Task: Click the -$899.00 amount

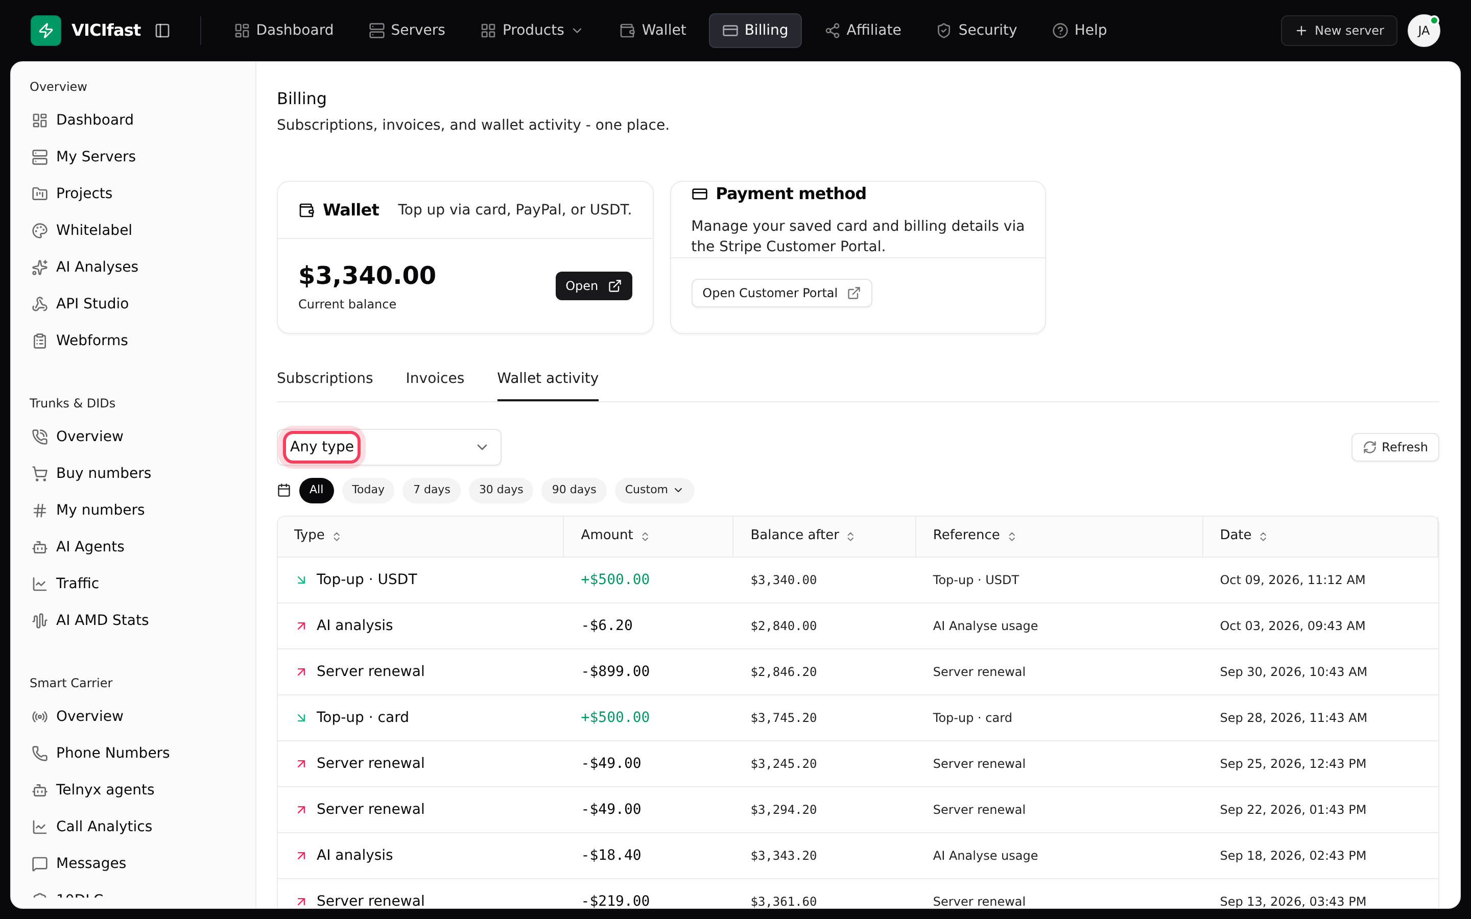Action: [x=615, y=671]
